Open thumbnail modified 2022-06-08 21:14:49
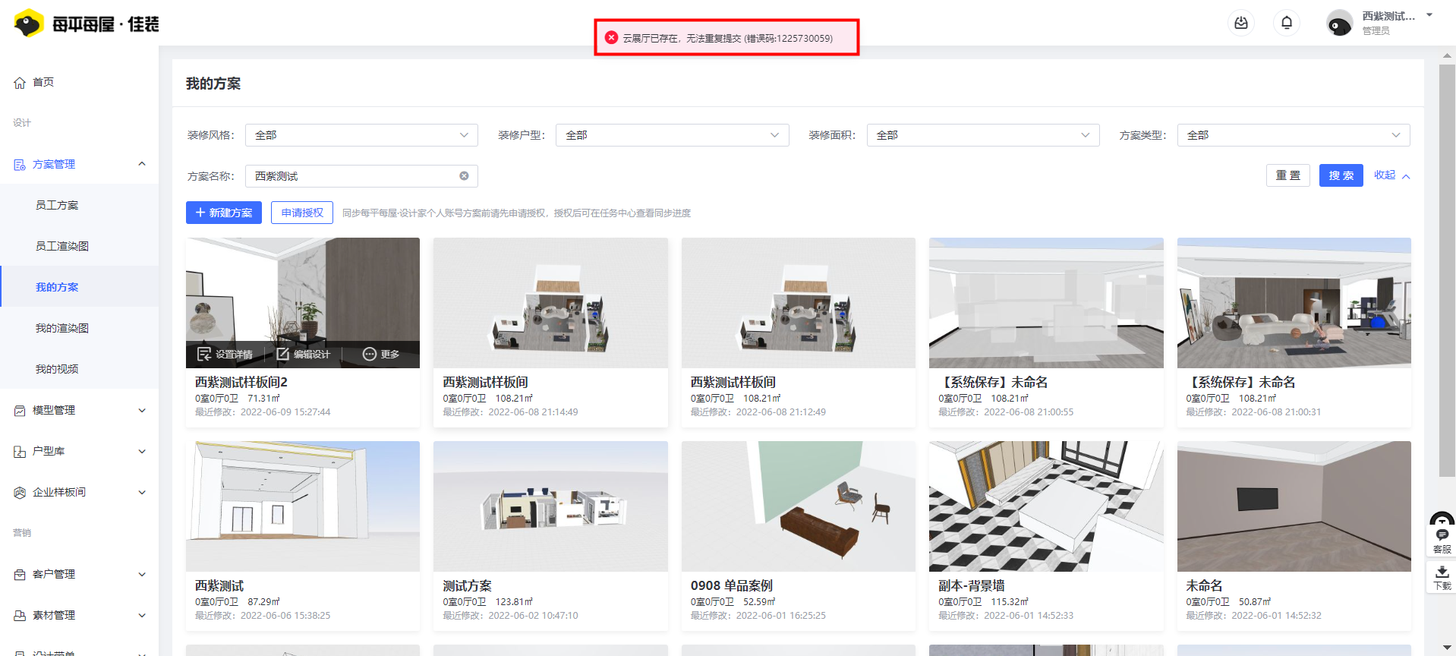 point(550,303)
